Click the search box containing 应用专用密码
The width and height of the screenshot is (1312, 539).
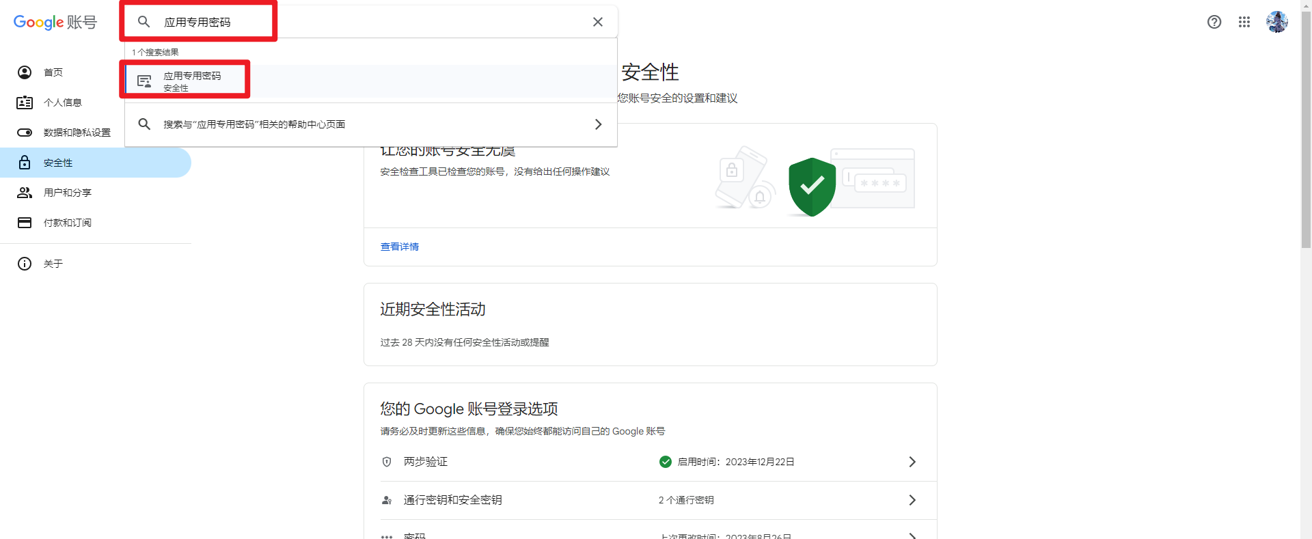[370, 22]
